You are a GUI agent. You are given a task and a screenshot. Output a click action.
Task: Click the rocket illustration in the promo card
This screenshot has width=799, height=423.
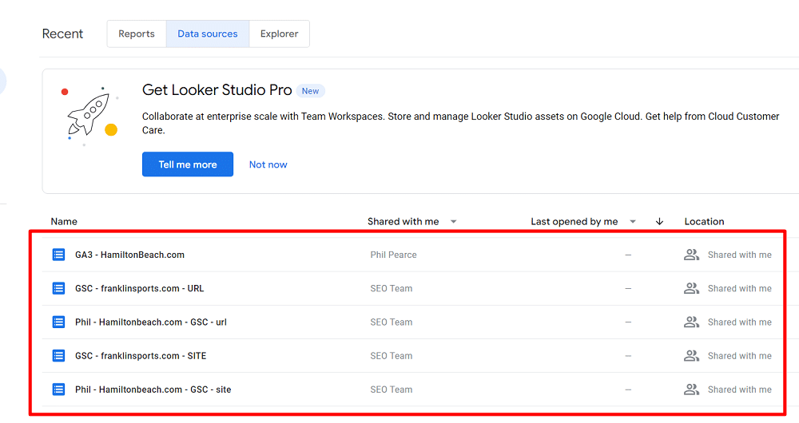[89, 115]
